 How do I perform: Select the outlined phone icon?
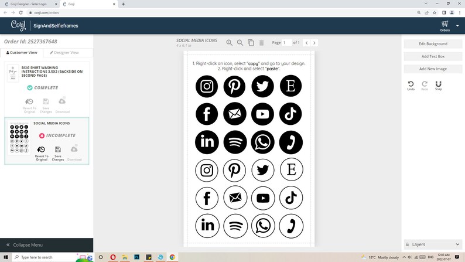(291, 226)
